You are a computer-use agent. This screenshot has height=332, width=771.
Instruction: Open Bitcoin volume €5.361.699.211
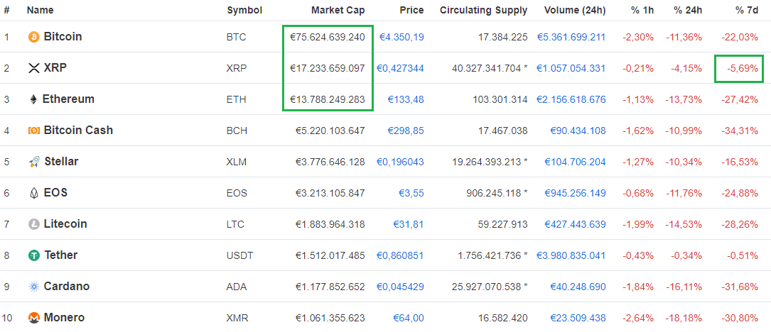click(x=571, y=37)
